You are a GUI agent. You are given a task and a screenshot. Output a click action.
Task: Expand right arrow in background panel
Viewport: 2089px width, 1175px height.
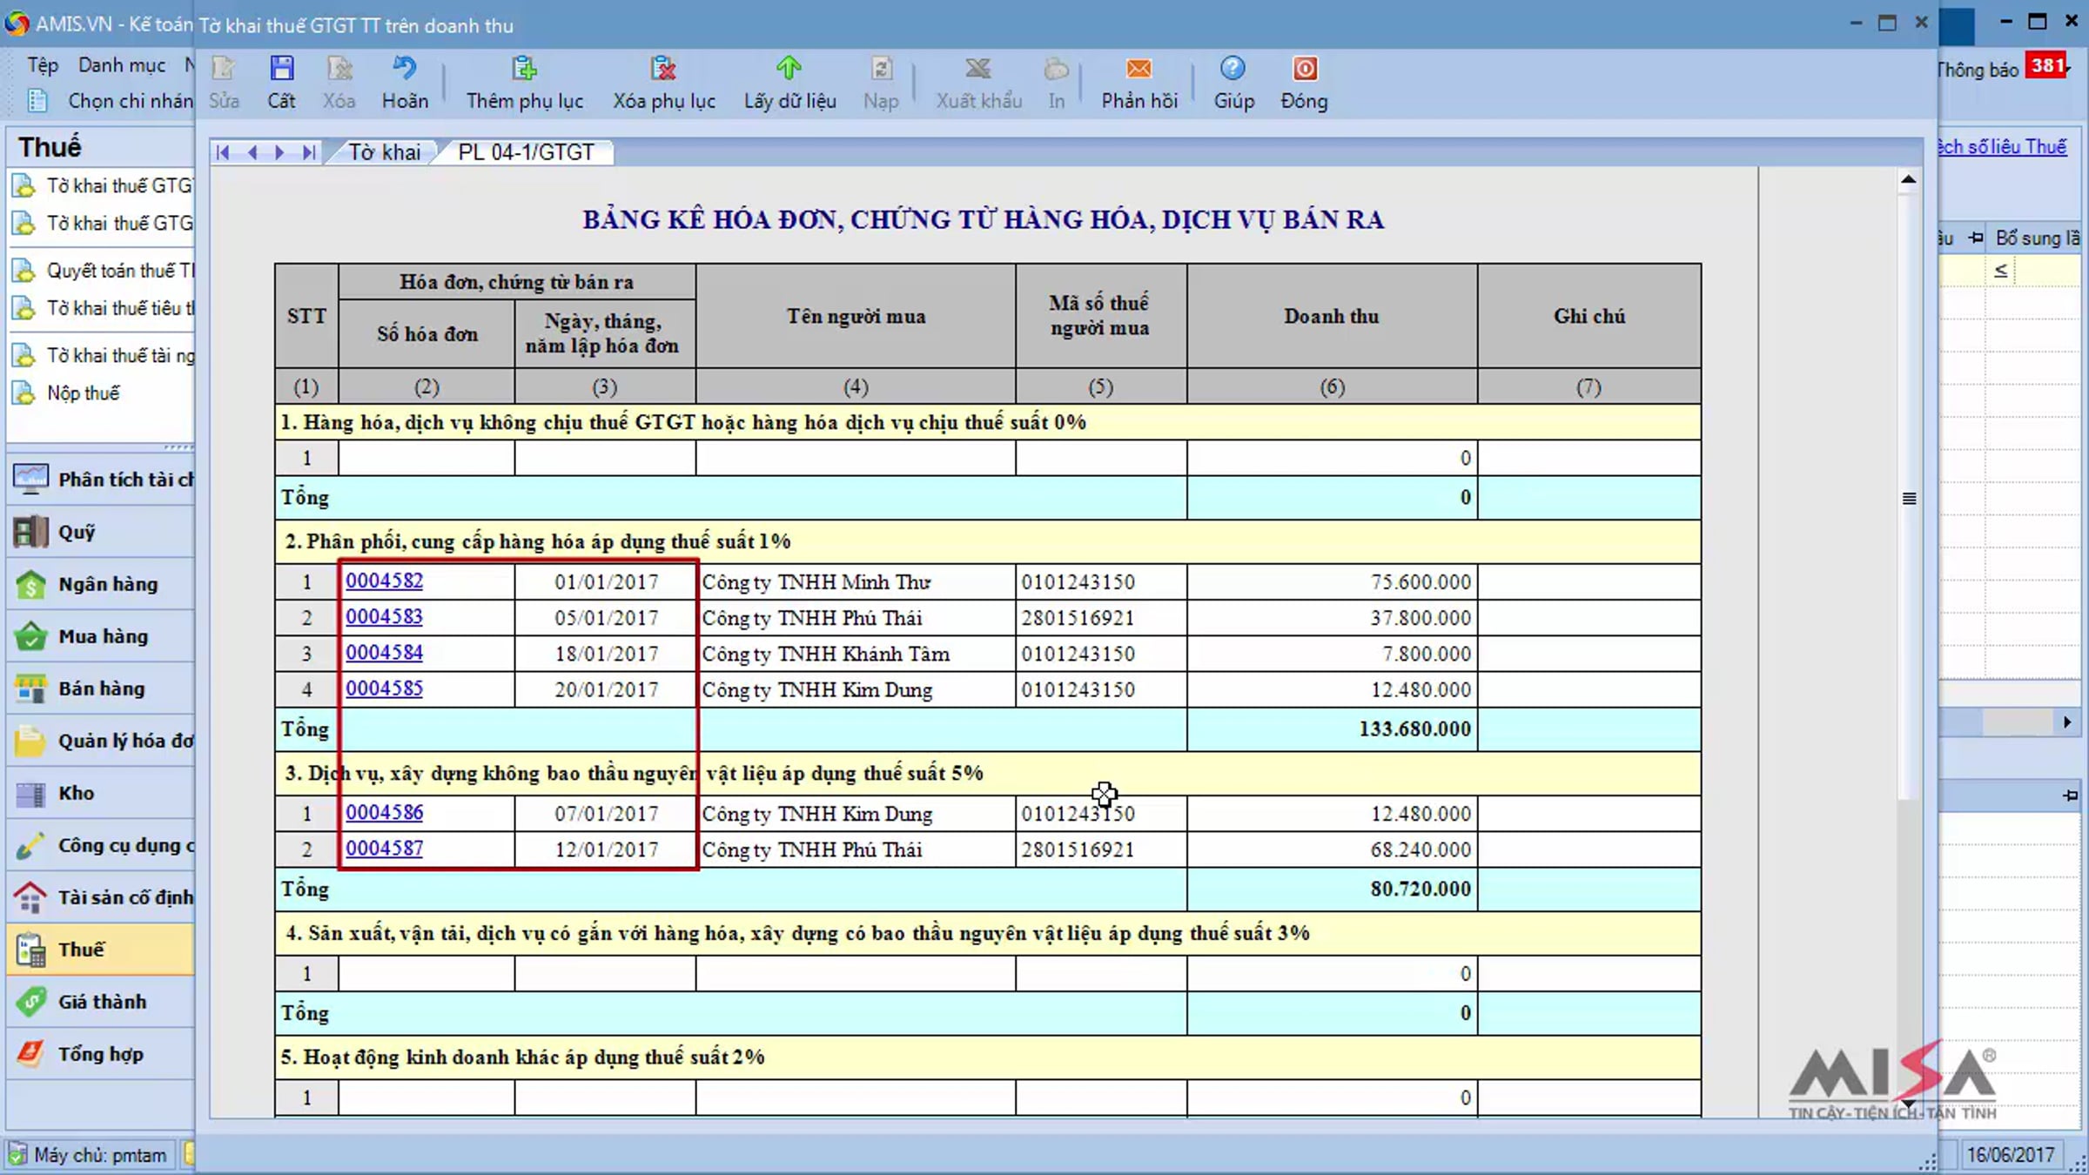(x=2067, y=722)
